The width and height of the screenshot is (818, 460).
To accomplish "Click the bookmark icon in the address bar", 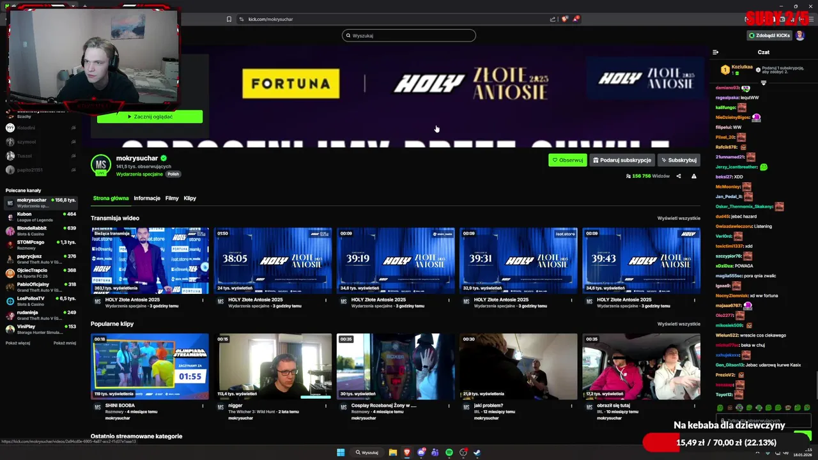I will click(x=229, y=19).
